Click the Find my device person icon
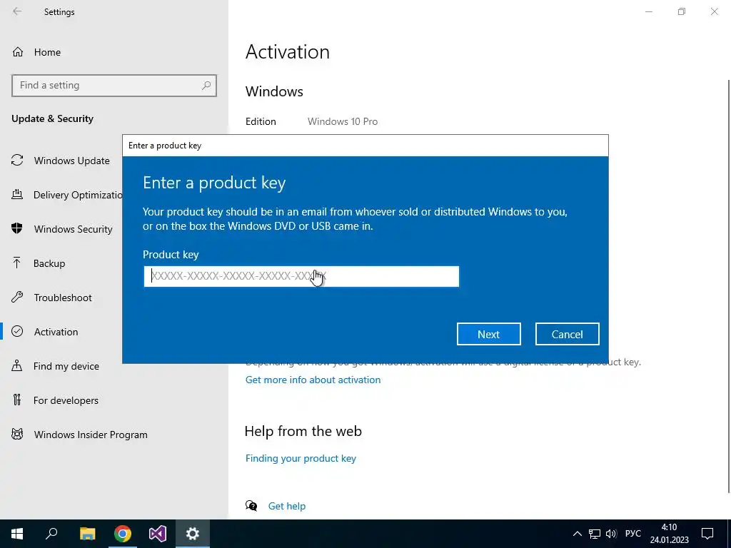731x548 pixels. [x=17, y=365]
